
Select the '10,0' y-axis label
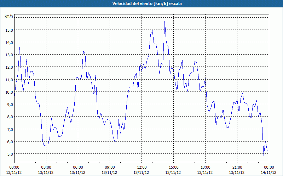[x=9, y=92]
